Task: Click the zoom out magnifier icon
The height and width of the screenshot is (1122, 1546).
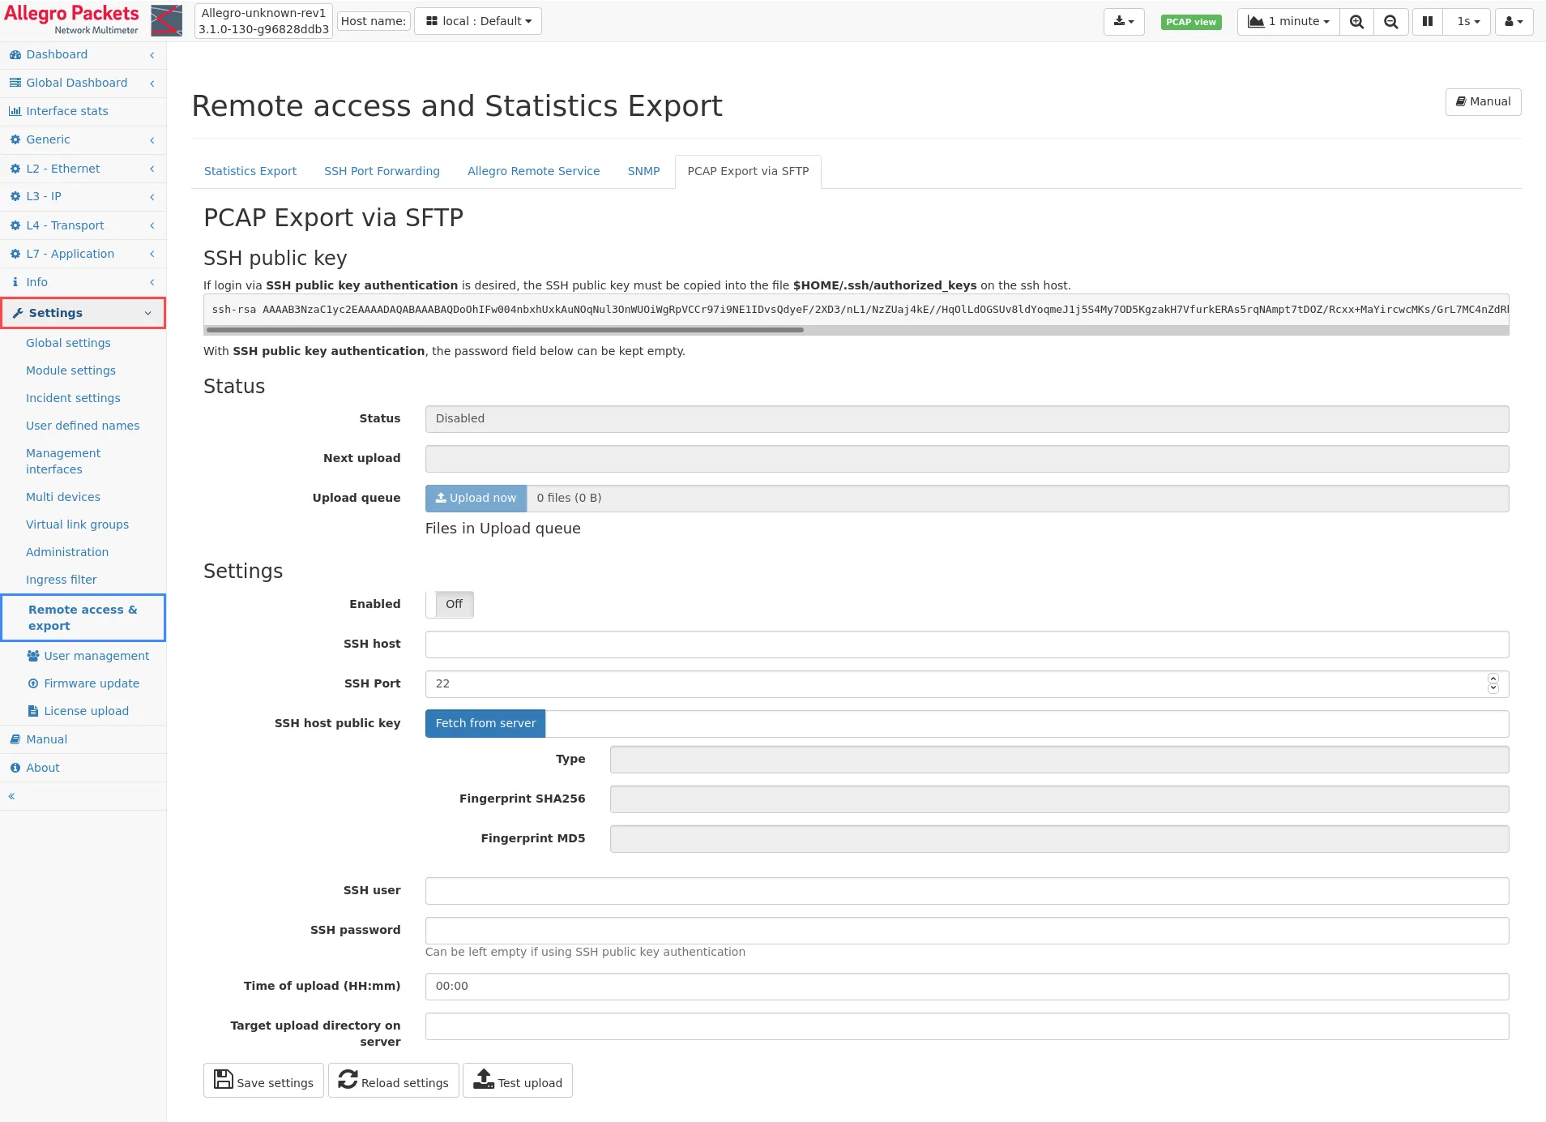Action: pyautogui.click(x=1390, y=22)
